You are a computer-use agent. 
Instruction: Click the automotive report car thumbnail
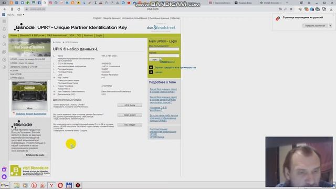tap(29, 96)
